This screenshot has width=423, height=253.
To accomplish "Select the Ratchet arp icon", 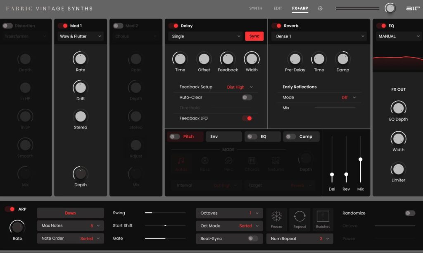I will pyautogui.click(x=323, y=219).
